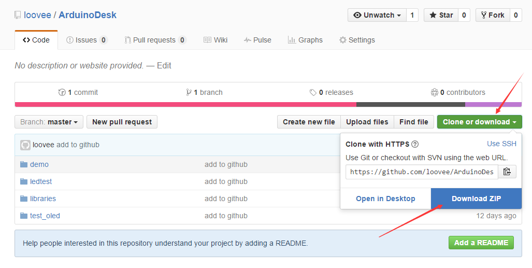
Task: Open the demo folder link
Action: click(39, 164)
